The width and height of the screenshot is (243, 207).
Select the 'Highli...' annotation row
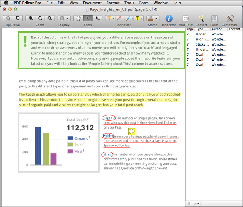(x=214, y=39)
